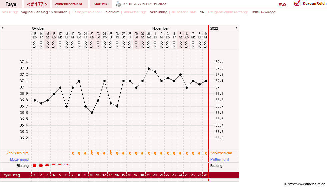Screen dimensions: 327x188
Task: Click temperature point 36.8 on cycle day 1
Action: [x=35, y=100]
